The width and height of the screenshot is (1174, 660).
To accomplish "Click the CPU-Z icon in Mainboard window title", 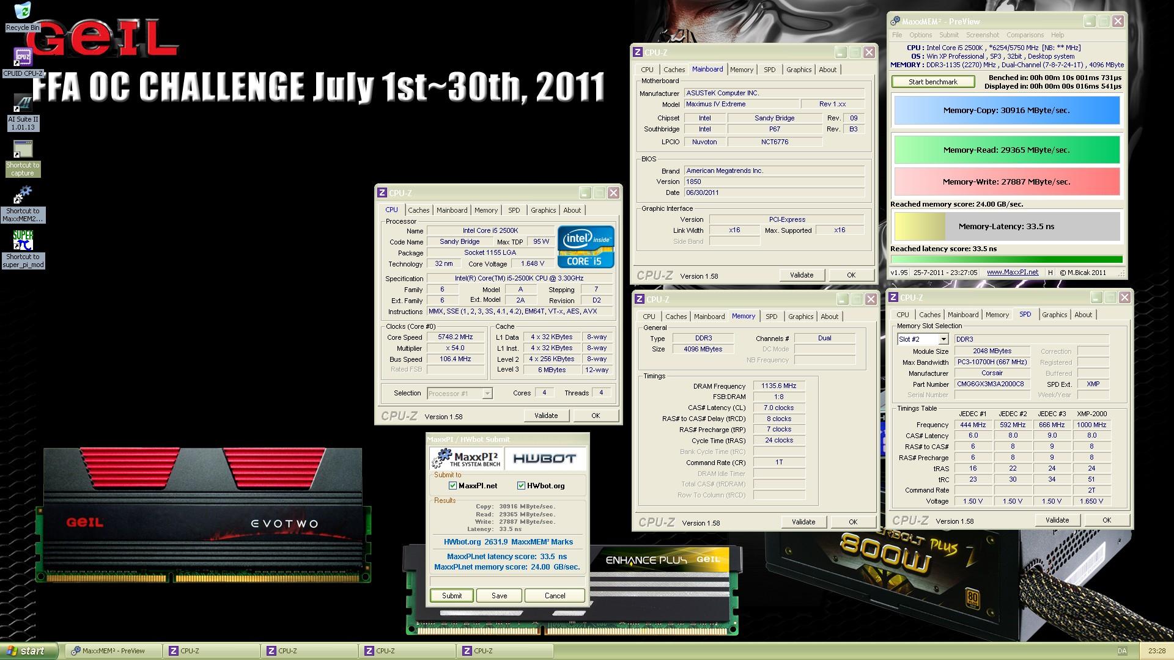I will pyautogui.click(x=638, y=53).
